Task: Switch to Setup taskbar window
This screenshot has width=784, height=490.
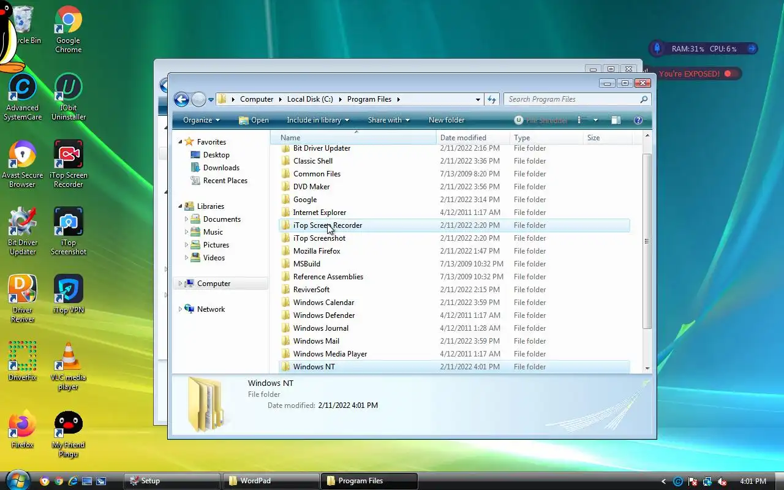Action: [x=172, y=481]
